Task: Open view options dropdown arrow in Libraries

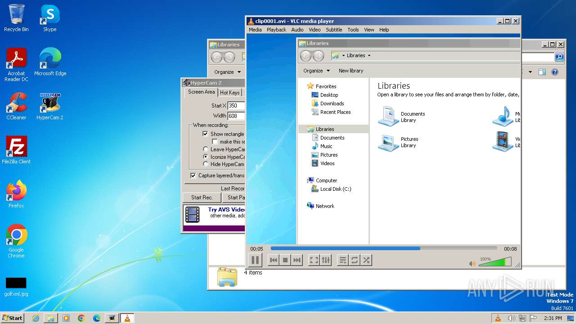Action: (530, 72)
